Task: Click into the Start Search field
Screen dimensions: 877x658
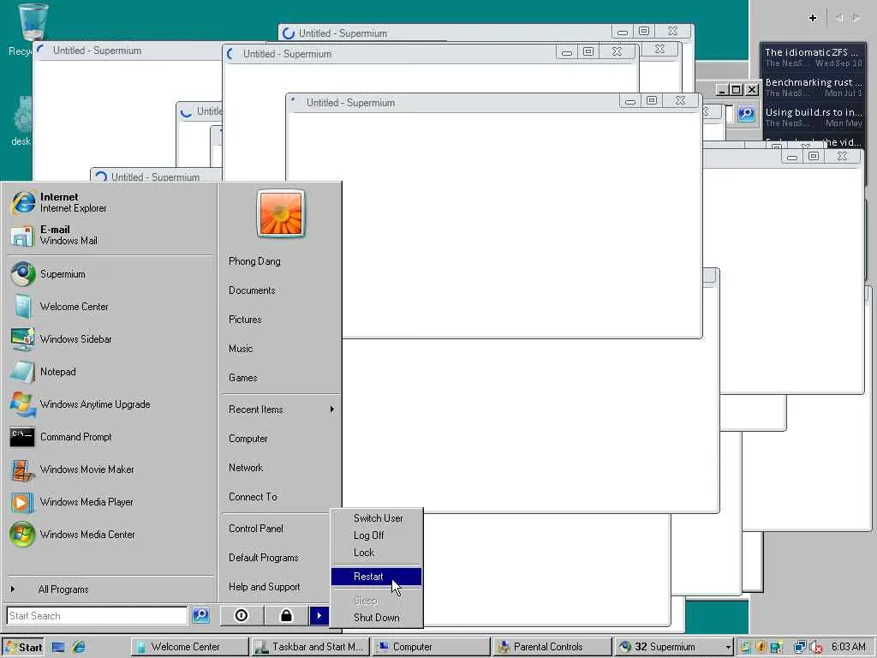Action: (x=98, y=615)
